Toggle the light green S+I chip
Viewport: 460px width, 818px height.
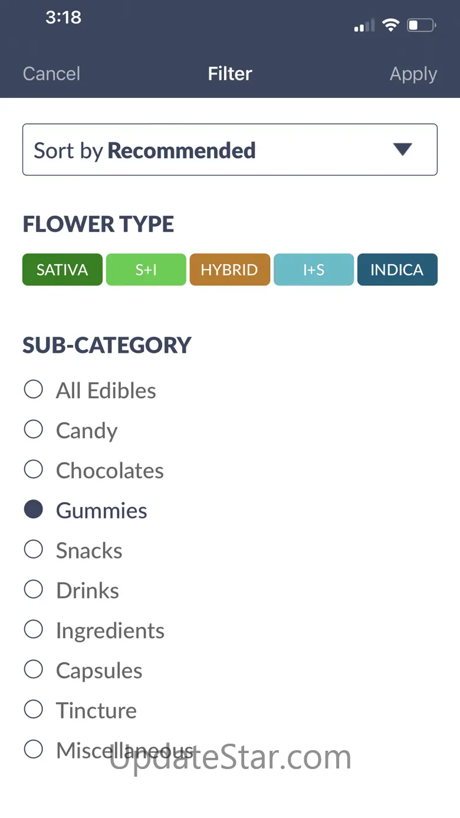[146, 270]
